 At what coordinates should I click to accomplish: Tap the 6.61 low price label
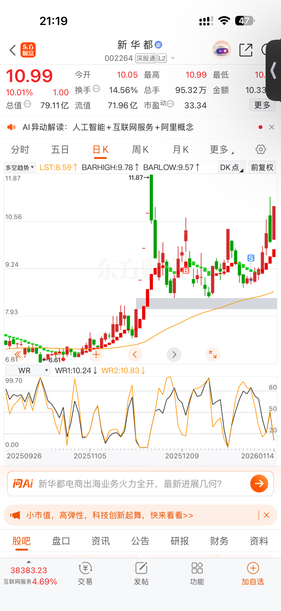point(55,360)
